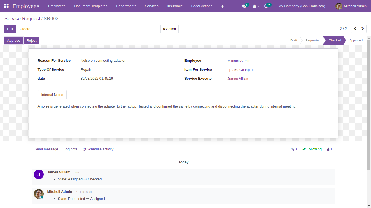The height and width of the screenshot is (208, 371).
Task: Approve the service request SR002
Action: click(x=13, y=40)
